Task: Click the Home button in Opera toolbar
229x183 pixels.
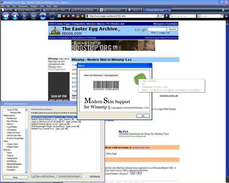Action: pyautogui.click(x=52, y=16)
